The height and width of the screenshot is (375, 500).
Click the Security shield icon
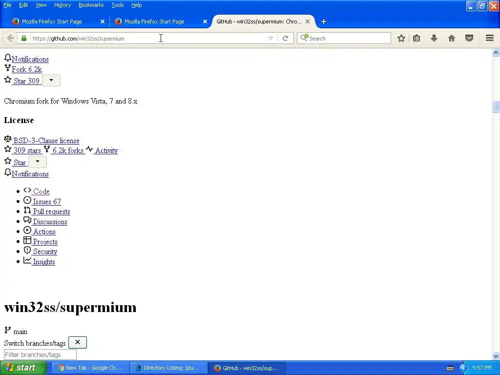[x=27, y=250]
